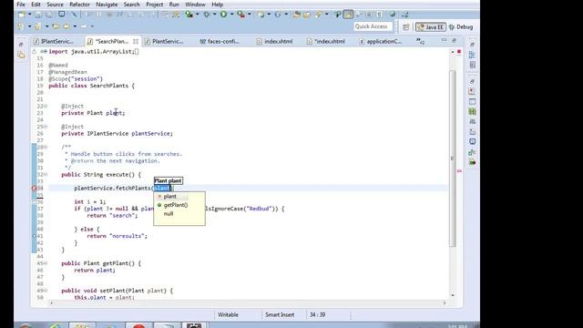Open the Source menu
Screen dimensions: 583x328
coord(55,5)
